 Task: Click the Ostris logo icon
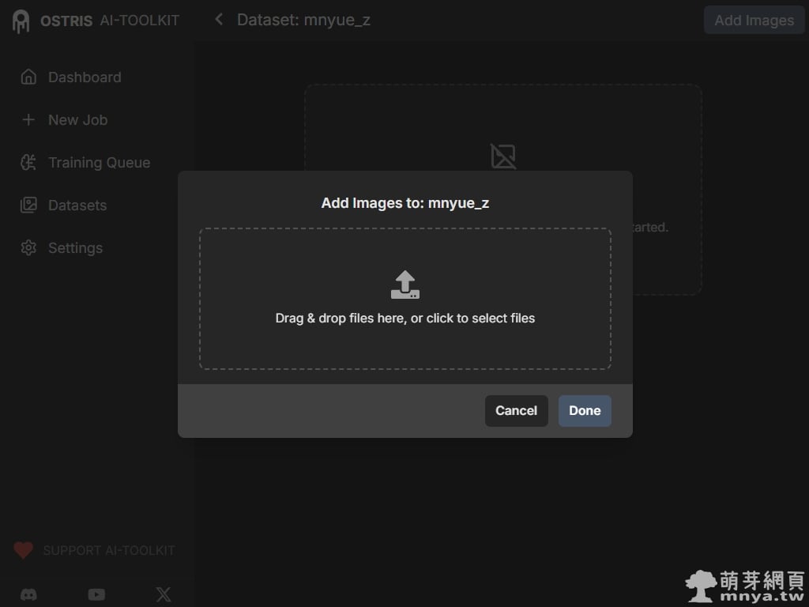pos(21,21)
